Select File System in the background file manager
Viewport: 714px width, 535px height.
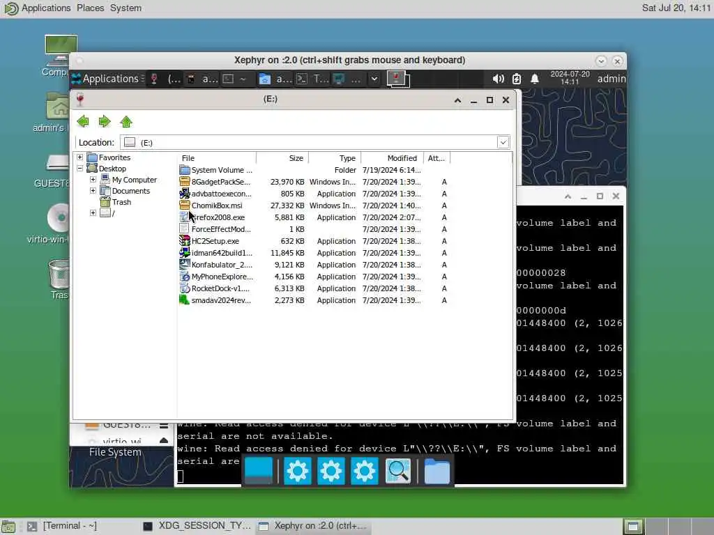coord(115,451)
